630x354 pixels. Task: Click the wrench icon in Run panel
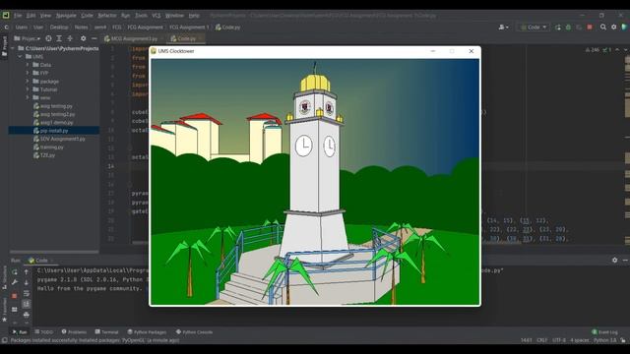[15, 282]
